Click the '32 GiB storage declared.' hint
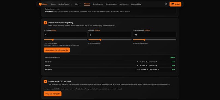 (x=141, y=43)
